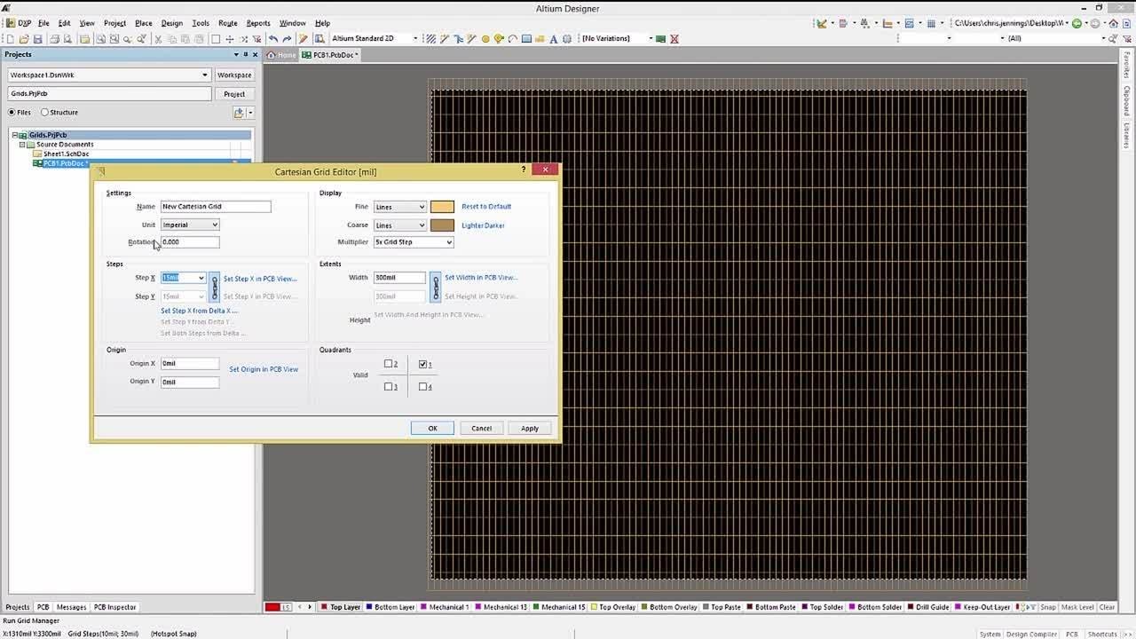1136x639 pixels.
Task: Select the Place Text String 'A' icon
Action: coord(553,39)
